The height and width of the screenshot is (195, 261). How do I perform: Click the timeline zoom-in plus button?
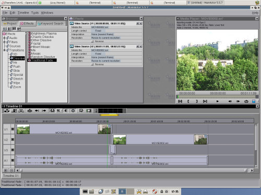pyautogui.click(x=6, y=171)
